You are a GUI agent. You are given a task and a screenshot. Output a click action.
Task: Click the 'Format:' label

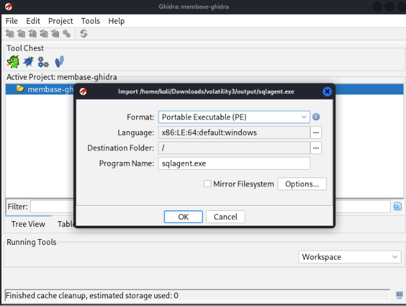click(x=140, y=117)
